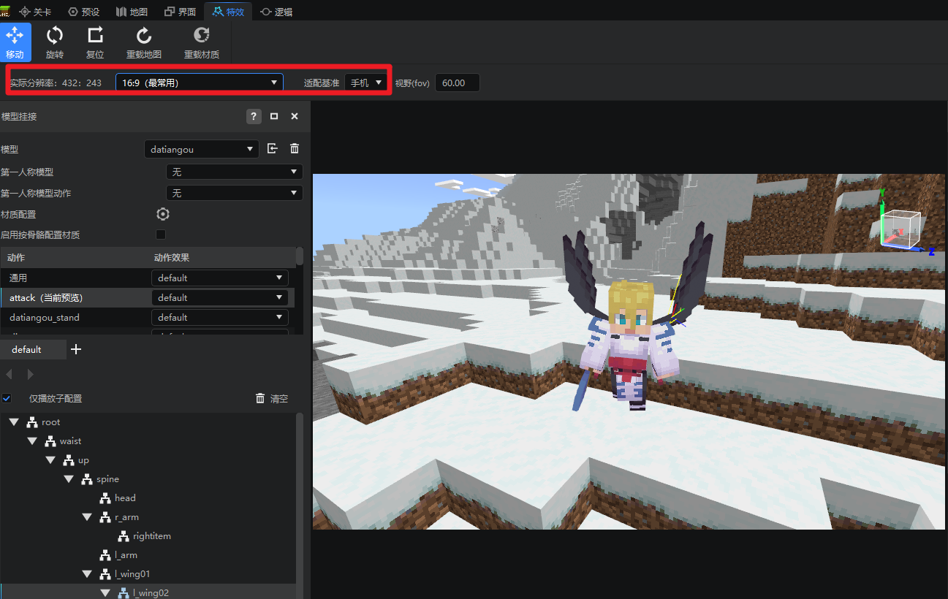Select the 旋转 rotate tool
This screenshot has height=599, width=948.
point(55,42)
